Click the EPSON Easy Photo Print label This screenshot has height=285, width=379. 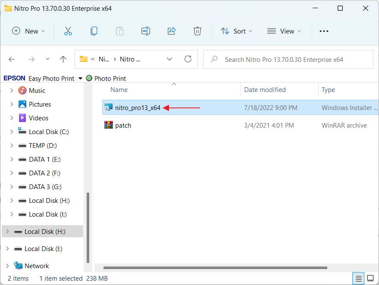pyautogui.click(x=39, y=78)
